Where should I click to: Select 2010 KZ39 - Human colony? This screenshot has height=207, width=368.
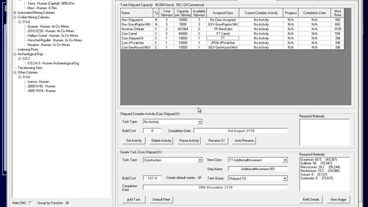(x=51, y=31)
